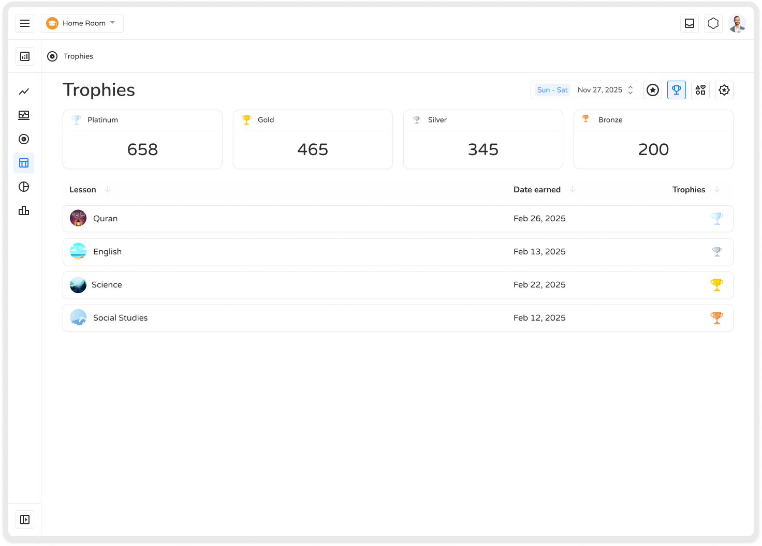Open the settings gear badge icon

pos(724,90)
